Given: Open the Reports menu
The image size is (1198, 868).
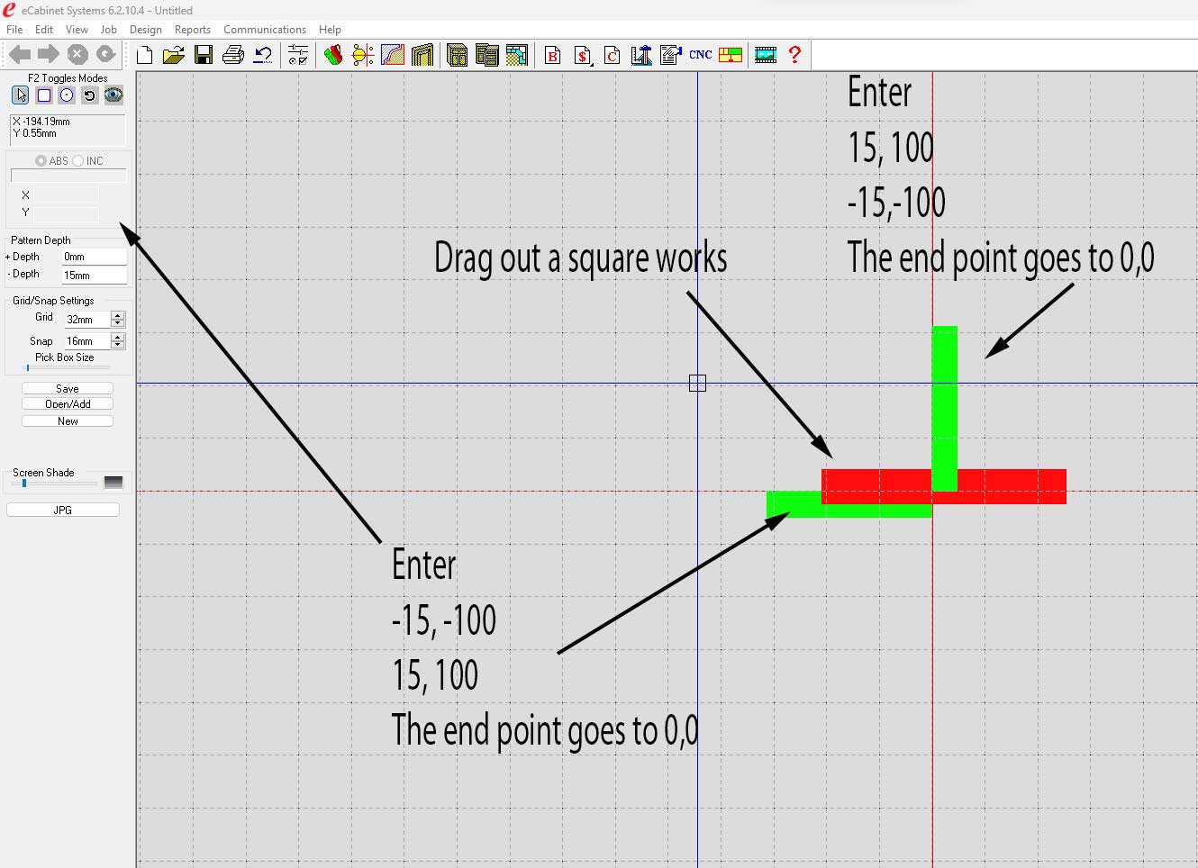Looking at the screenshot, I should [192, 30].
